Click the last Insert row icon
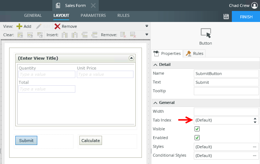Image resolution: width=260 pixels, height=164 pixels. pos(95,35)
